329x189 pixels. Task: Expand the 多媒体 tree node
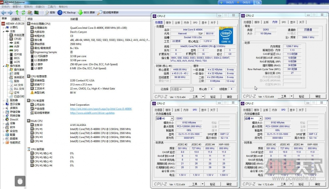coord(3,108)
